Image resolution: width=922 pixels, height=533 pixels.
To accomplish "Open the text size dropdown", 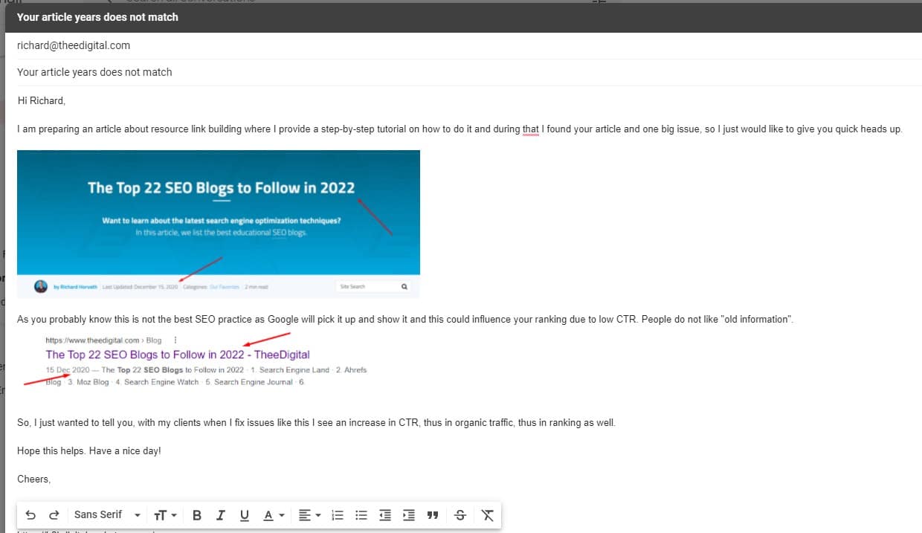I will coord(165,514).
